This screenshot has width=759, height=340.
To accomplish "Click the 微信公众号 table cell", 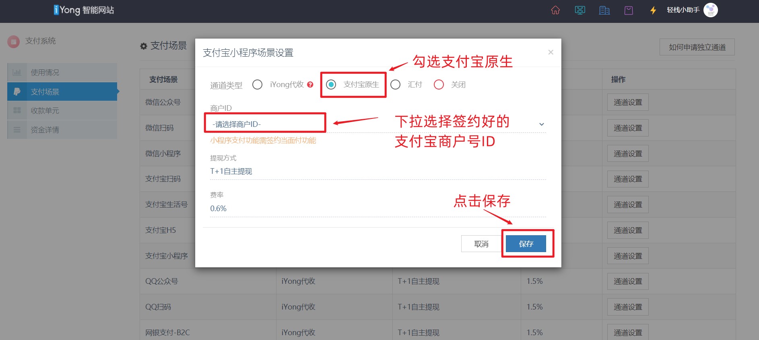I will click(163, 102).
